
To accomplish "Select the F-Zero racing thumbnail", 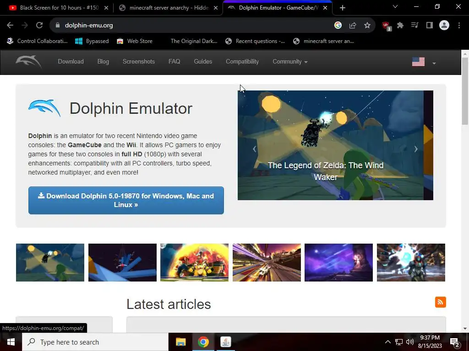I will (267, 262).
